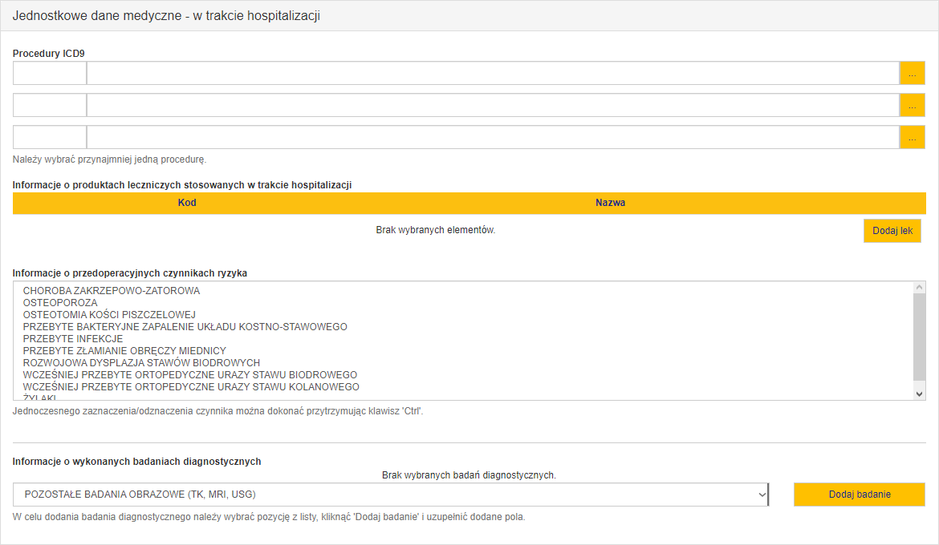Image resolution: width=939 pixels, height=545 pixels.
Task: Select 'CHOROBA ZAKRZEPOWO-ZATOROWA' risk factor
Action: 112,291
